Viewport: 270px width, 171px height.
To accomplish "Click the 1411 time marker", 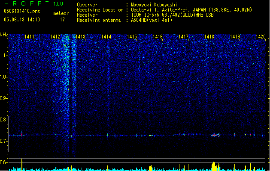I will [x=29, y=36].
